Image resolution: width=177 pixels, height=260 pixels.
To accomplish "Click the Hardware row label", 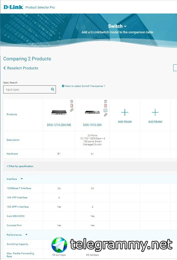I will point(12,154).
